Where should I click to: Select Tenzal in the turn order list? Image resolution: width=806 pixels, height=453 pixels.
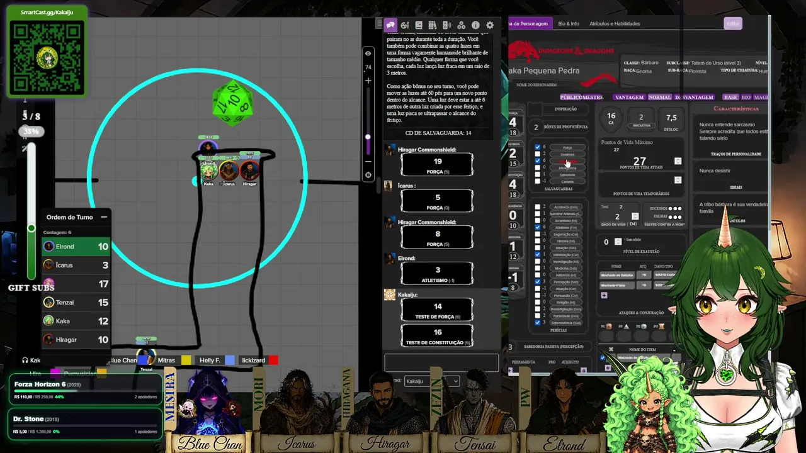point(76,303)
